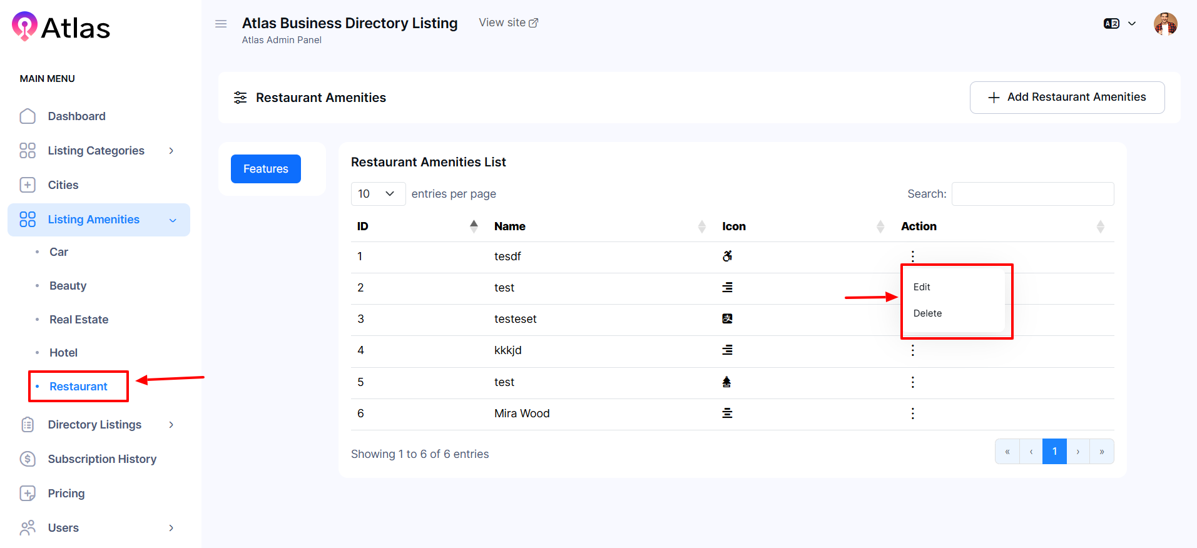Click the hamburger menu toggle icon
Image resolution: width=1197 pixels, height=548 pixels.
pyautogui.click(x=220, y=24)
